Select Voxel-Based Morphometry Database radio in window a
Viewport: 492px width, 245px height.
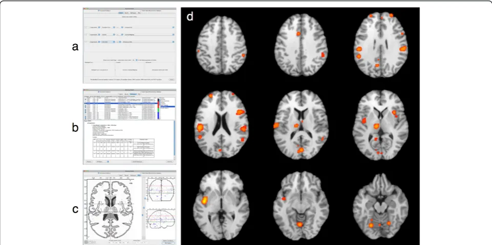pos(141,11)
